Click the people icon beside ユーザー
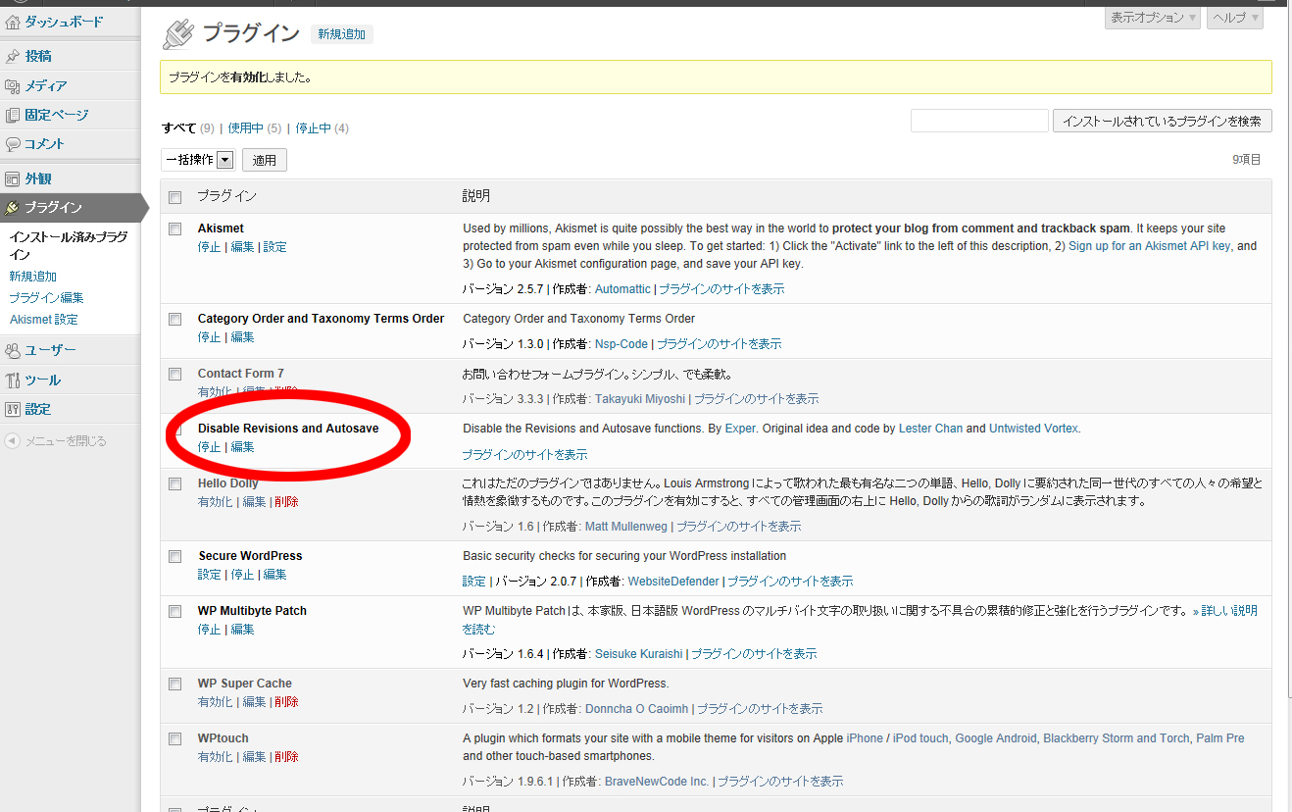The height and width of the screenshot is (812, 1292). [13, 350]
